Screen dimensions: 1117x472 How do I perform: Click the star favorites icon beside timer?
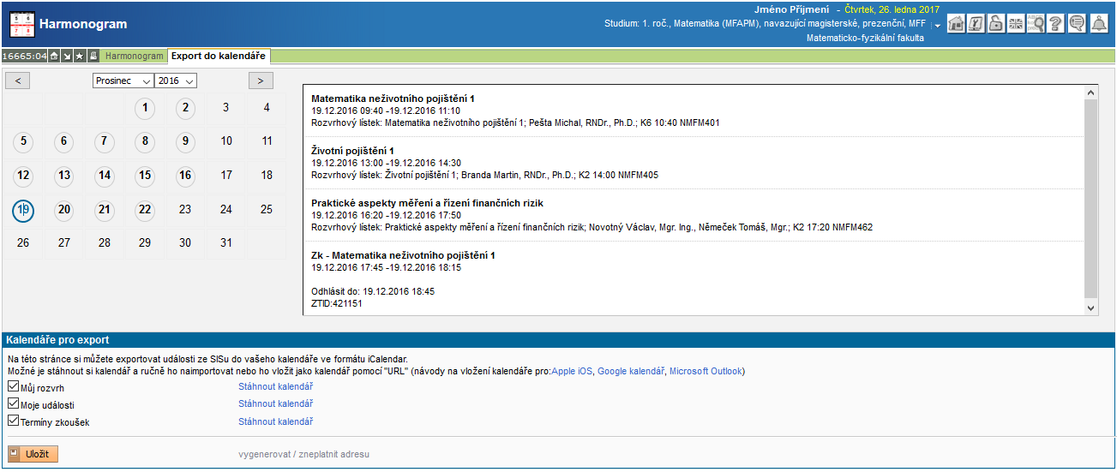80,57
